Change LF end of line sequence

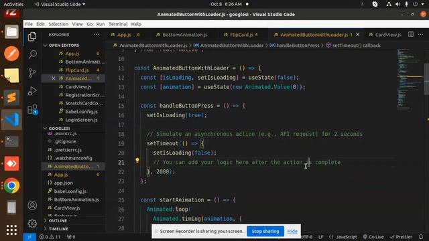point(320,237)
